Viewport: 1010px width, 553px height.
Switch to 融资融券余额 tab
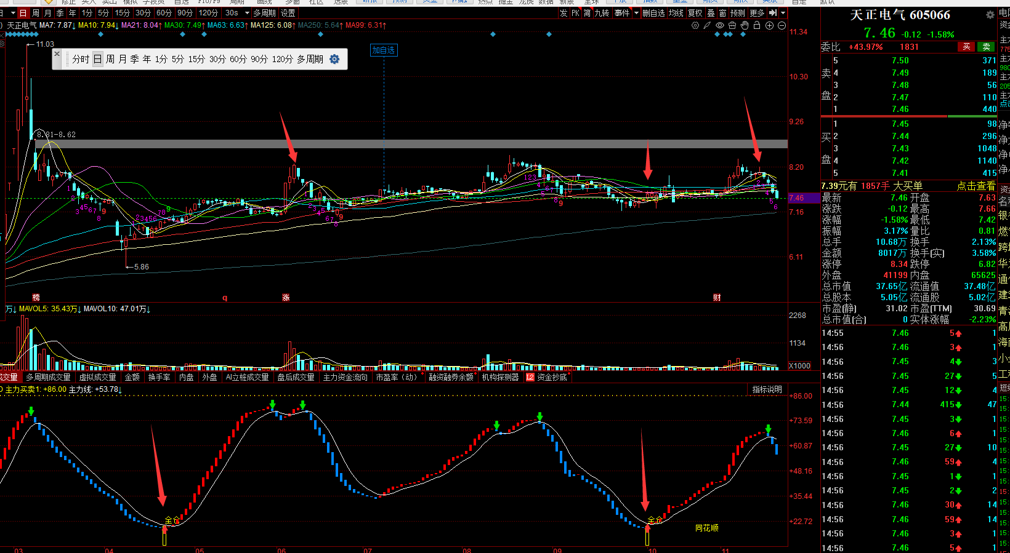[451, 377]
